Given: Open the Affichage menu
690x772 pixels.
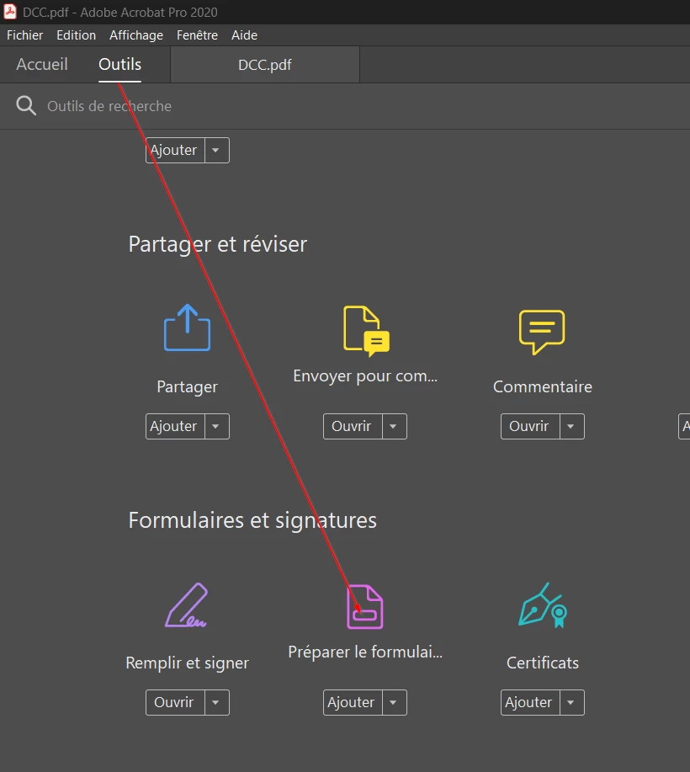Looking at the screenshot, I should pyautogui.click(x=136, y=35).
